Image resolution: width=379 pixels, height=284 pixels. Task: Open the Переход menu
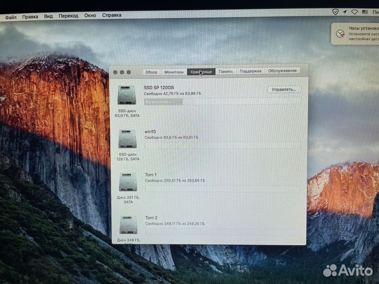click(68, 16)
